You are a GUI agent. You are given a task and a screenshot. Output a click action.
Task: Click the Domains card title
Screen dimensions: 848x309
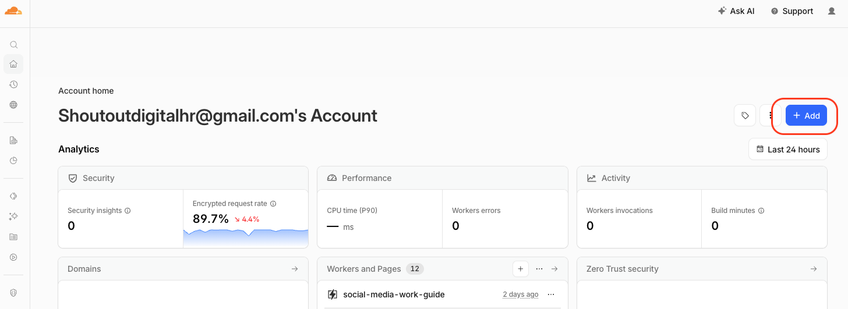84,269
